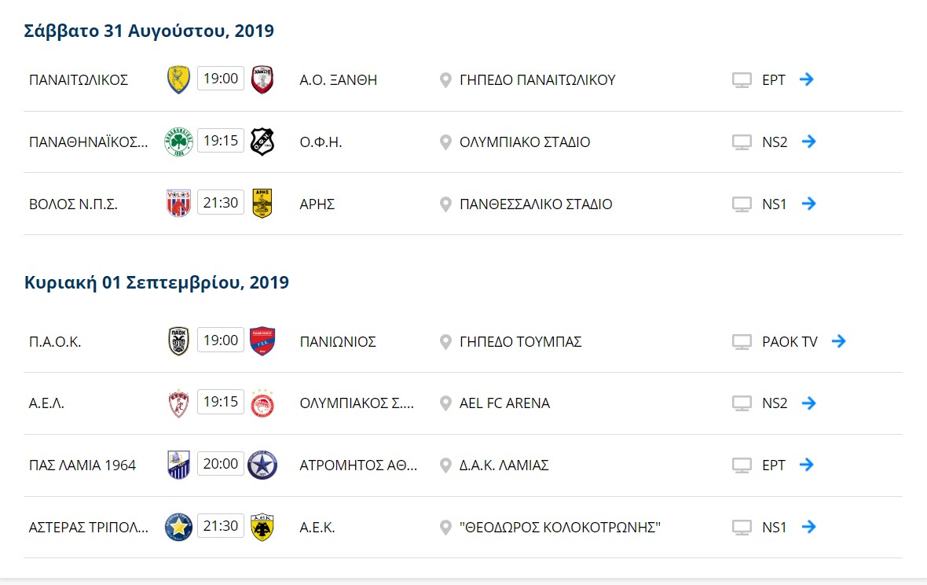This screenshot has width=927, height=585.
Task: Click the TV monitor icon next to PAOK TV
Action: 742,342
